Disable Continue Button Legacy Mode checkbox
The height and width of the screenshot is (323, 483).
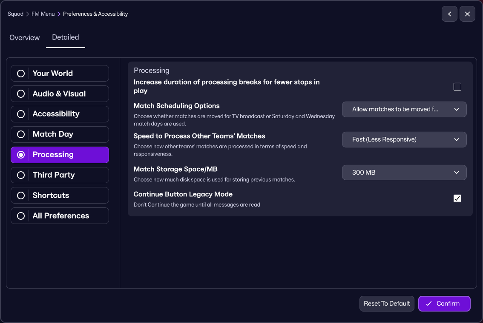(457, 198)
